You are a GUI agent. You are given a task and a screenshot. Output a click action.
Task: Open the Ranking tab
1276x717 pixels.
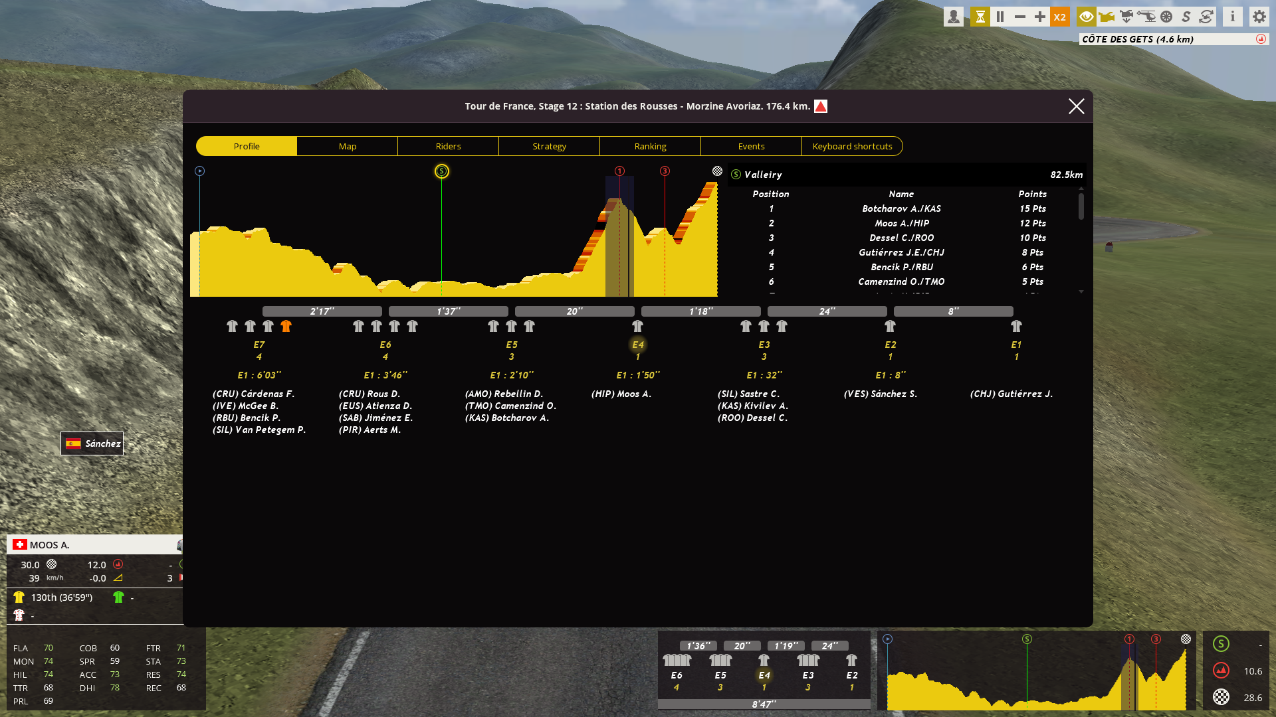click(x=651, y=146)
